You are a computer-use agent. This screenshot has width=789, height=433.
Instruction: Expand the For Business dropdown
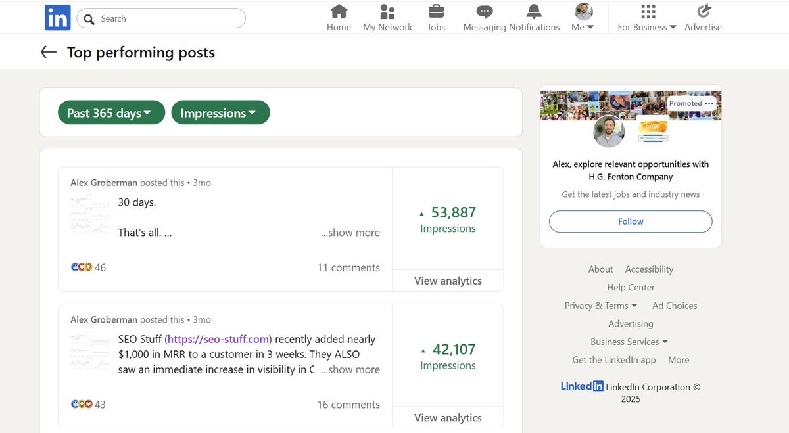(x=647, y=27)
